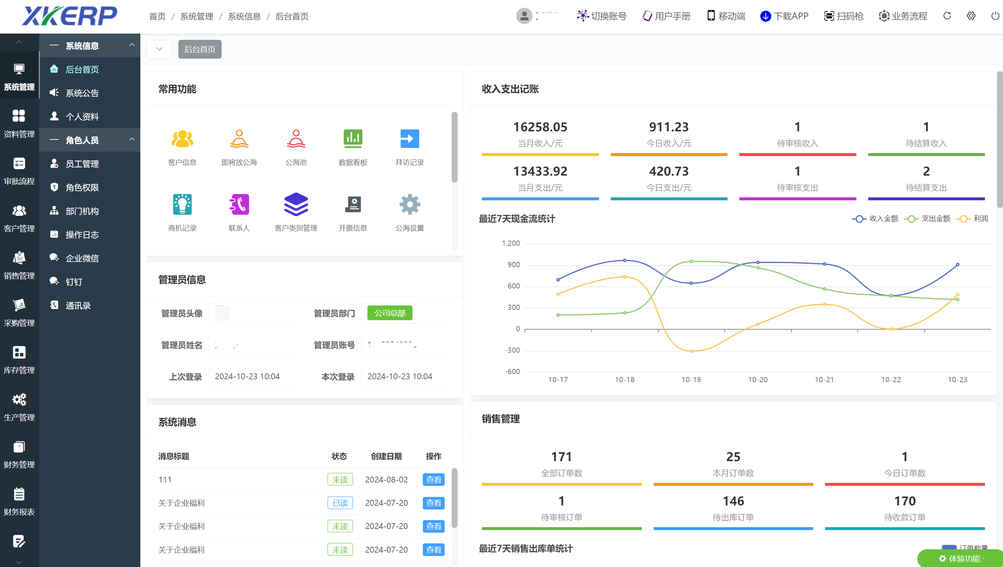This screenshot has width=1003, height=567.
Task: Click the power logout icon
Action: [995, 16]
